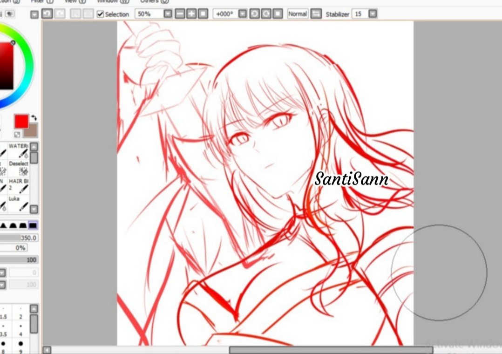The height and width of the screenshot is (354, 502).
Task: Open the Filter menu
Action: tap(42, 1)
